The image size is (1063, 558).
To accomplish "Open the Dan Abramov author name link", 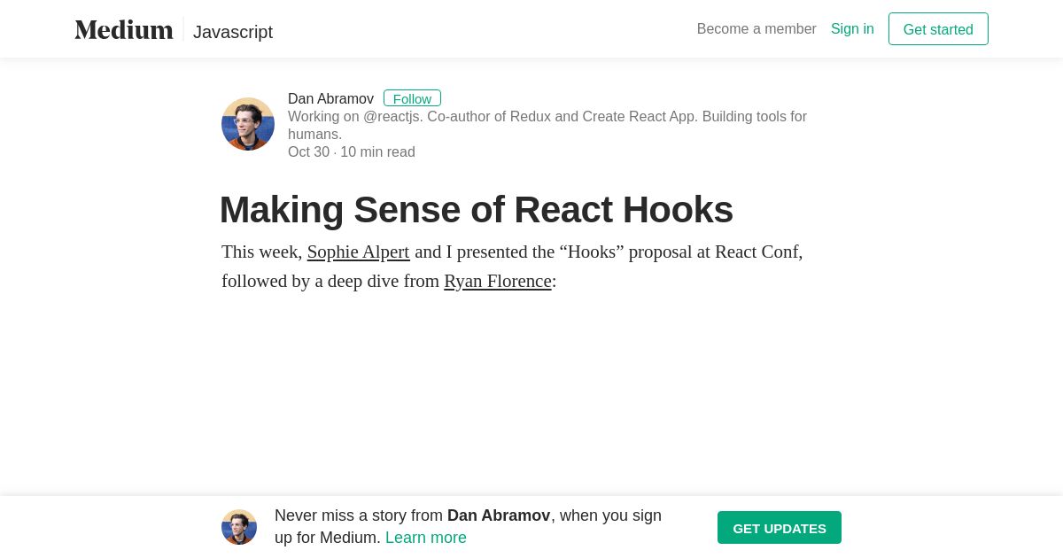I will click(x=330, y=99).
